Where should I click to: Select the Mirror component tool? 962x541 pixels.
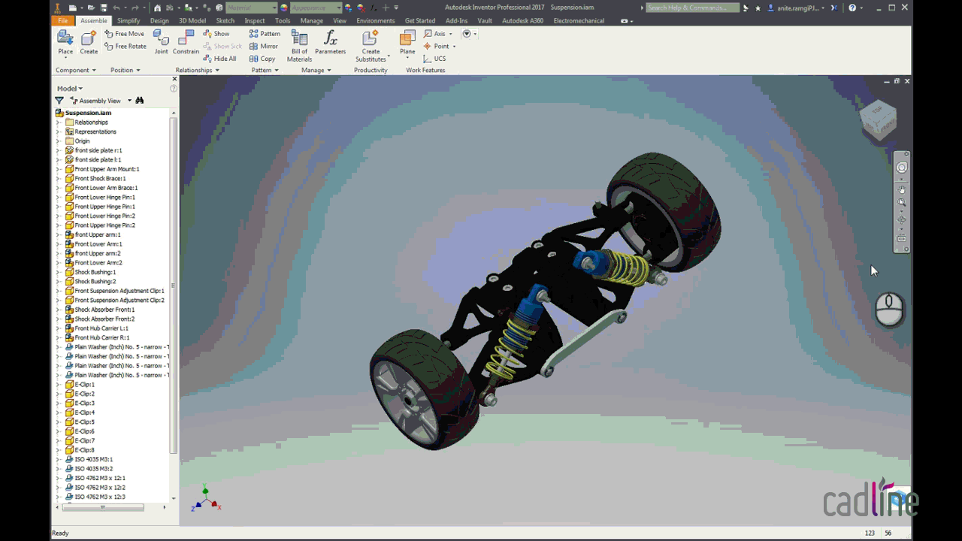coord(264,47)
